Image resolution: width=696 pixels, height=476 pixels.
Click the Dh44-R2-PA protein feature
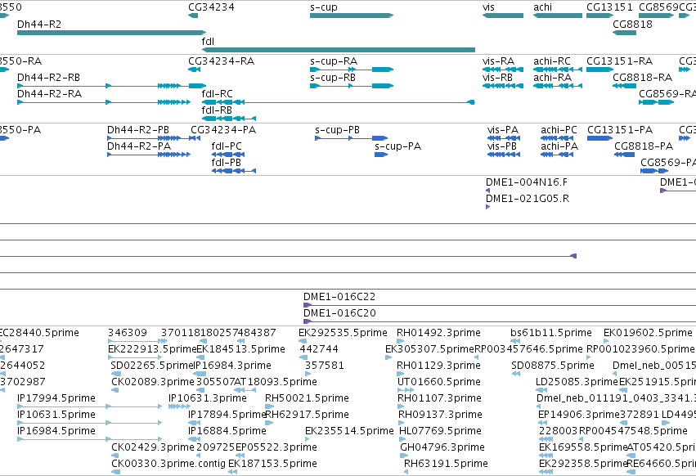149,155
